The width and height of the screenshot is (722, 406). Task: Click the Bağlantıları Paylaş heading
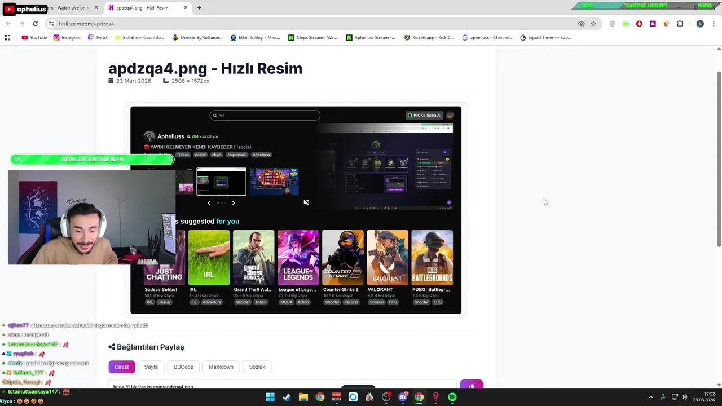(x=146, y=347)
